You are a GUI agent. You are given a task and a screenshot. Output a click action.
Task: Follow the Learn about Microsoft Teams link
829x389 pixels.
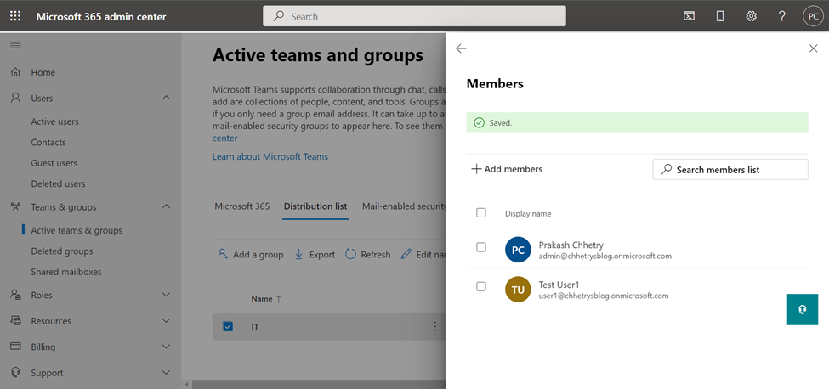[x=270, y=156]
